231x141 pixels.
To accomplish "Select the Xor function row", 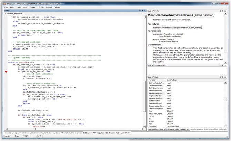I will (150, 124).
